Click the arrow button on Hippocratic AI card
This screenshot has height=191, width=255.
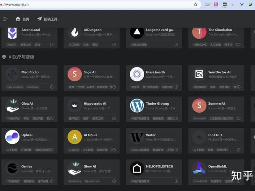[114, 118]
